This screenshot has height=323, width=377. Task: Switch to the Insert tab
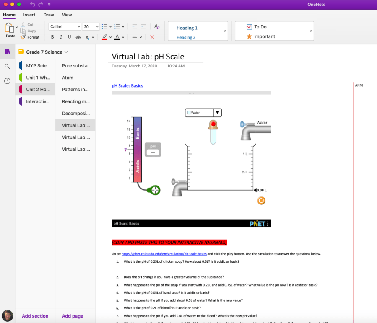tap(29, 15)
